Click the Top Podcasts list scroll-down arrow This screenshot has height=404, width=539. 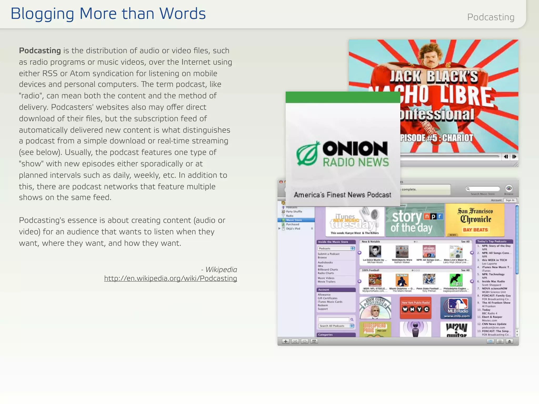tap(517, 335)
